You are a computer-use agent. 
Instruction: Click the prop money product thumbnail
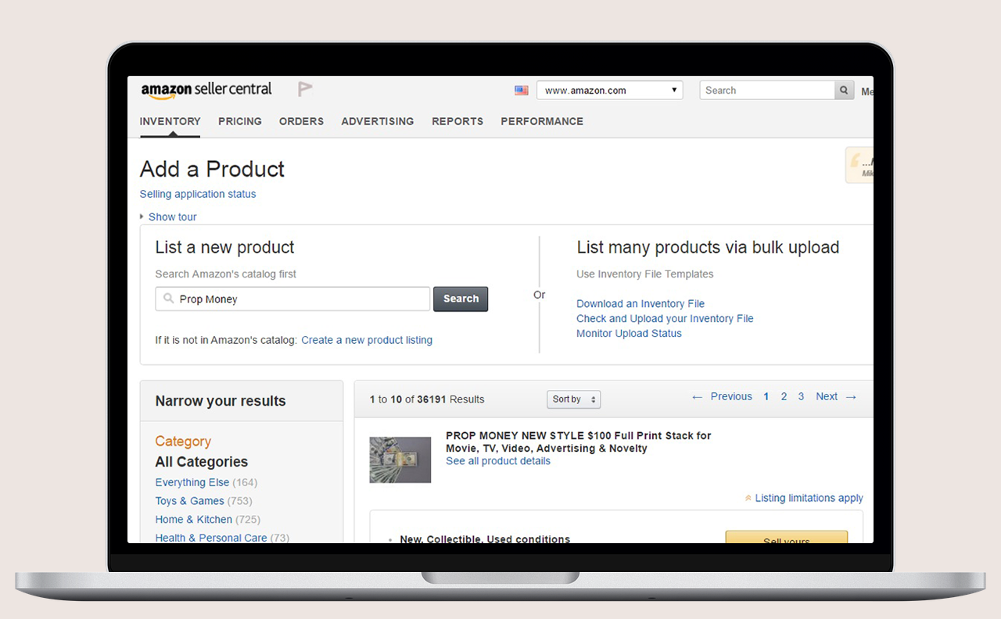click(400, 460)
